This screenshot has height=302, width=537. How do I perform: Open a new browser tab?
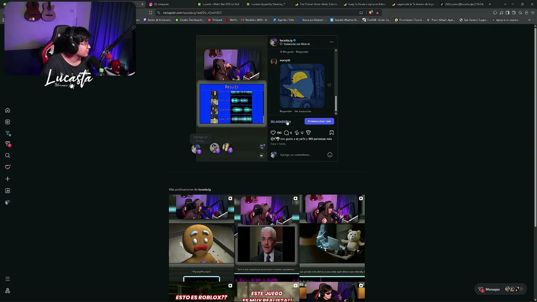(x=490, y=4)
